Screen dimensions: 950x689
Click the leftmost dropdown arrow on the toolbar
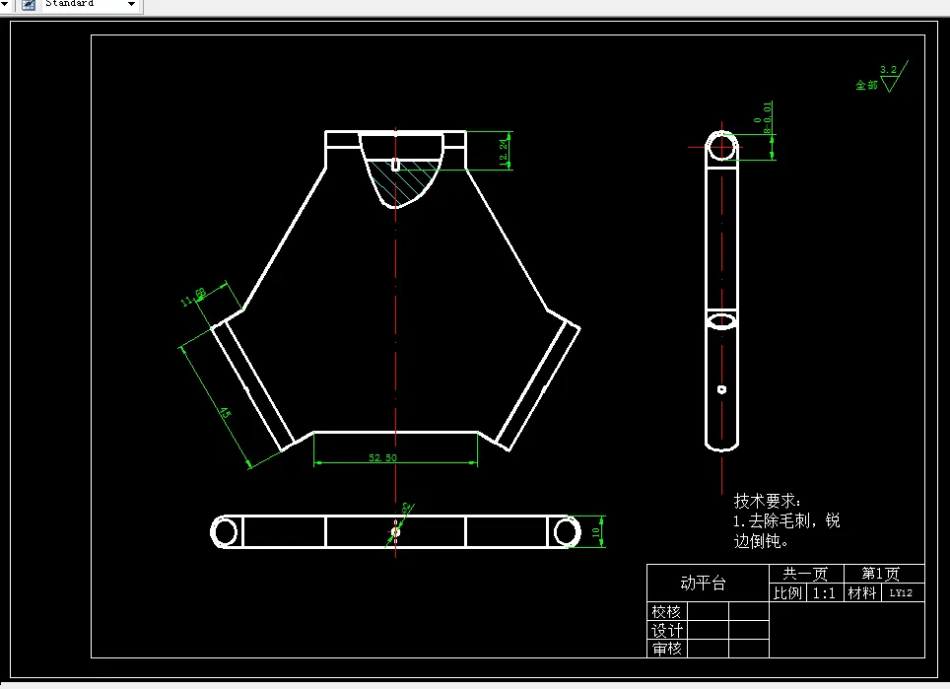6,5
